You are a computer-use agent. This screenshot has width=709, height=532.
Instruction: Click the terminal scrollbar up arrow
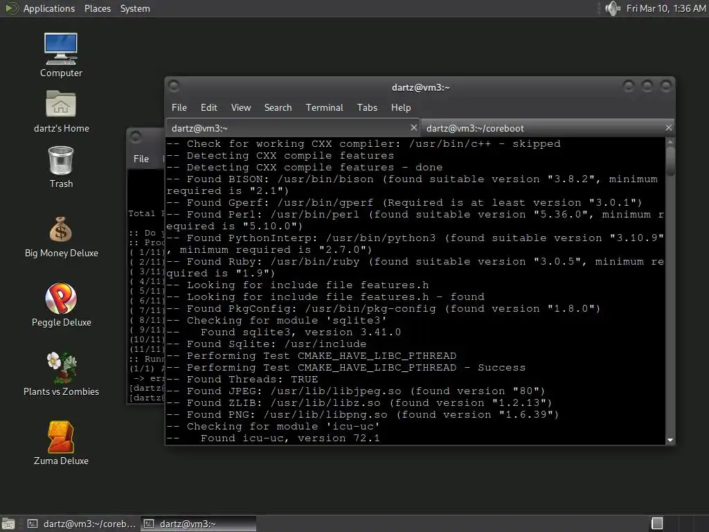pyautogui.click(x=670, y=141)
